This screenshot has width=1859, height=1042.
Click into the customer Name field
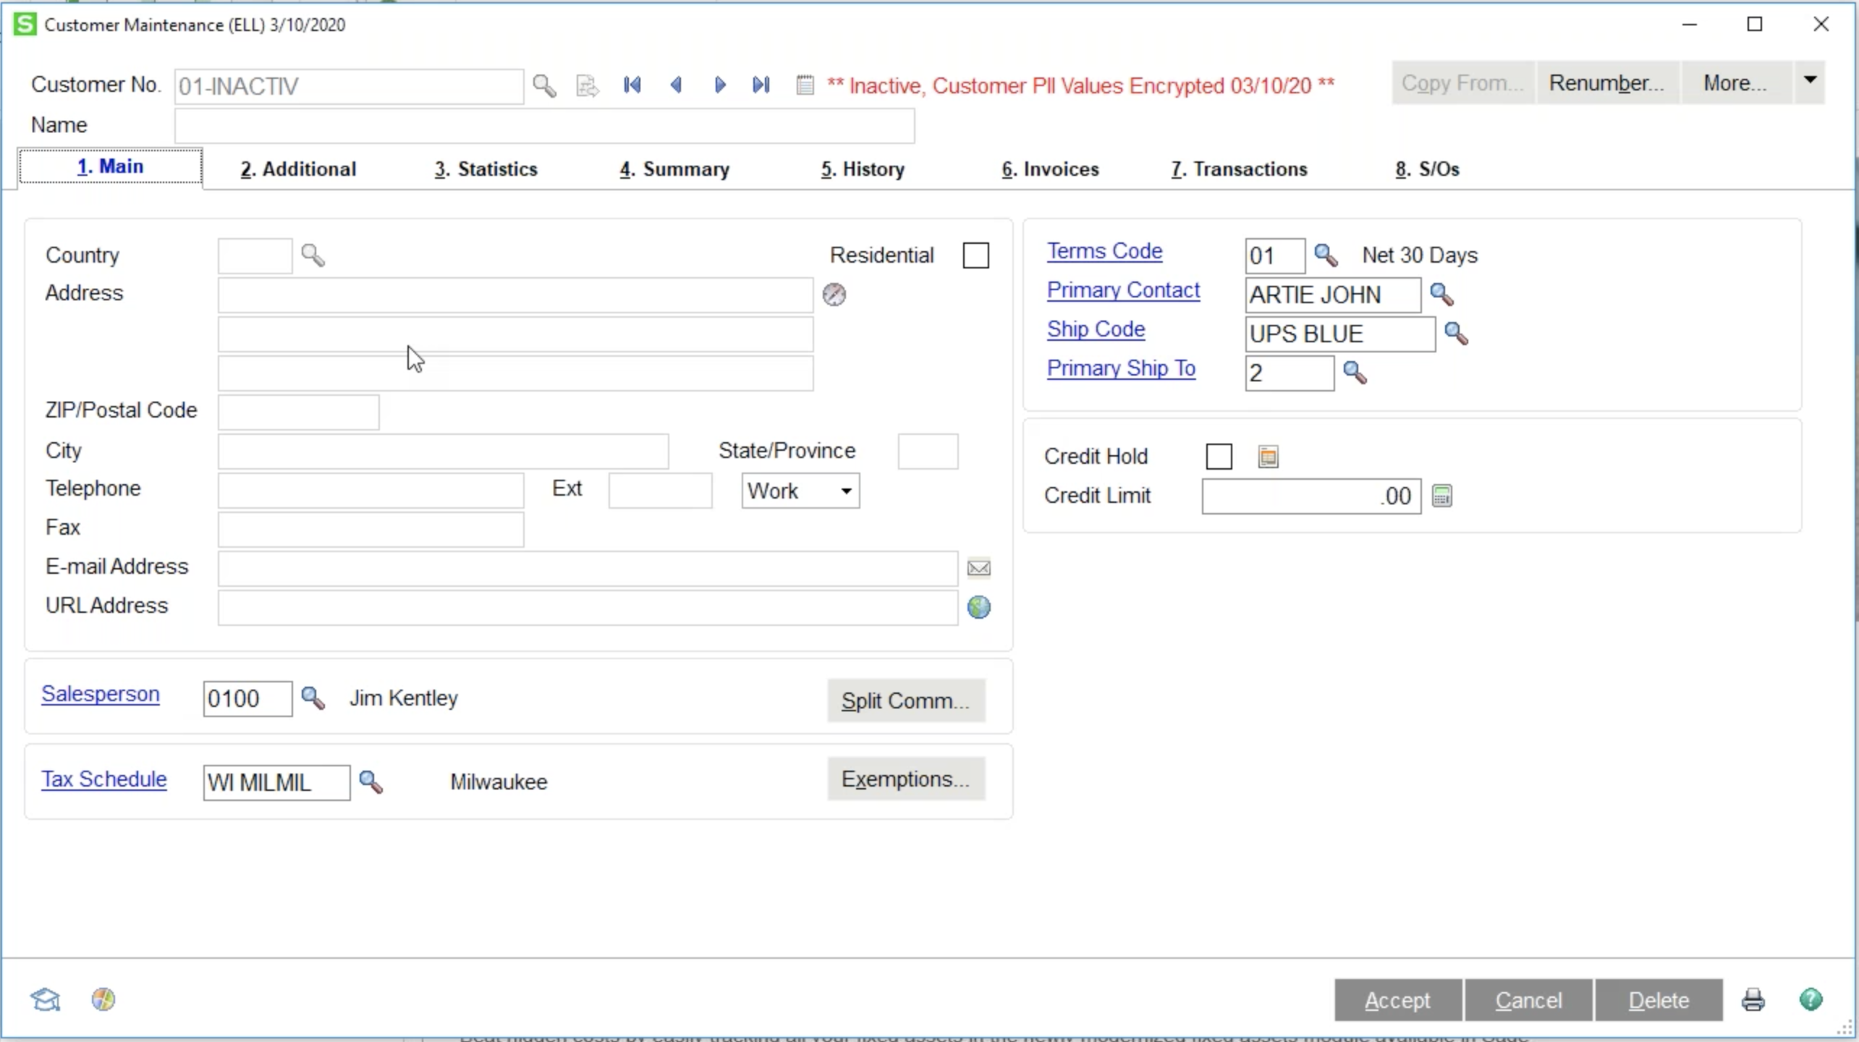544,126
